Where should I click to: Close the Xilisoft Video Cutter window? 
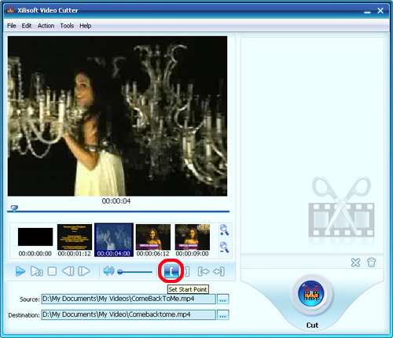[380, 10]
